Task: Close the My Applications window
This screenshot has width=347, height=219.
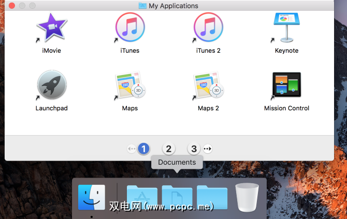Action: [12, 6]
